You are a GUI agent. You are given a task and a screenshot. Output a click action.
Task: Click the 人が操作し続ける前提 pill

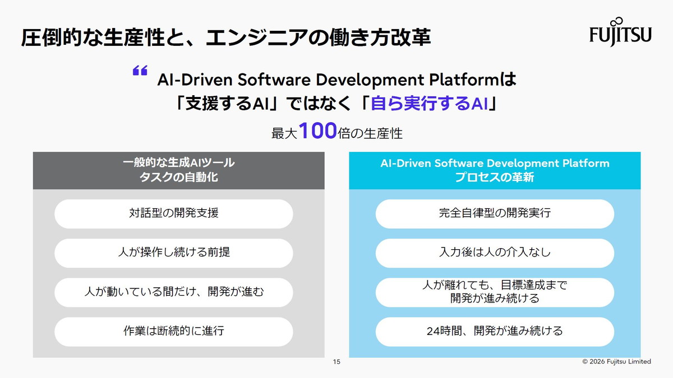173,253
